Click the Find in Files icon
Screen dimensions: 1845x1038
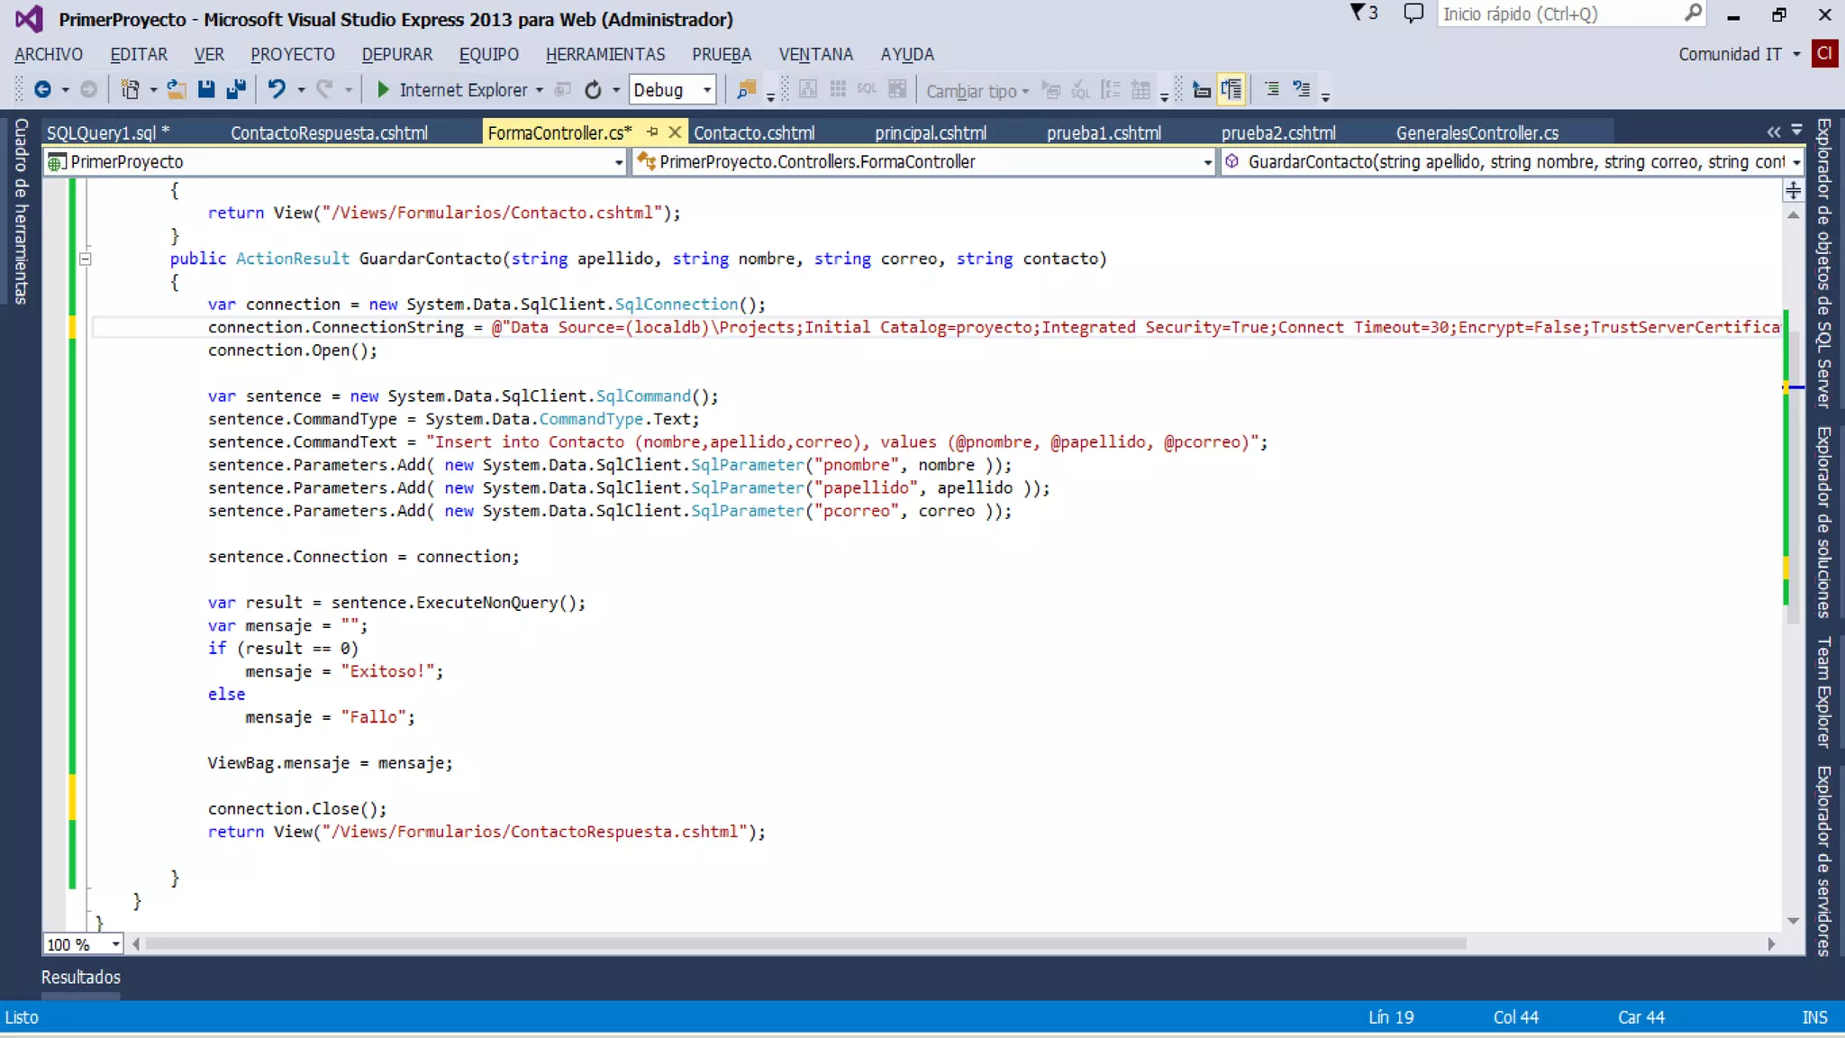[746, 89]
